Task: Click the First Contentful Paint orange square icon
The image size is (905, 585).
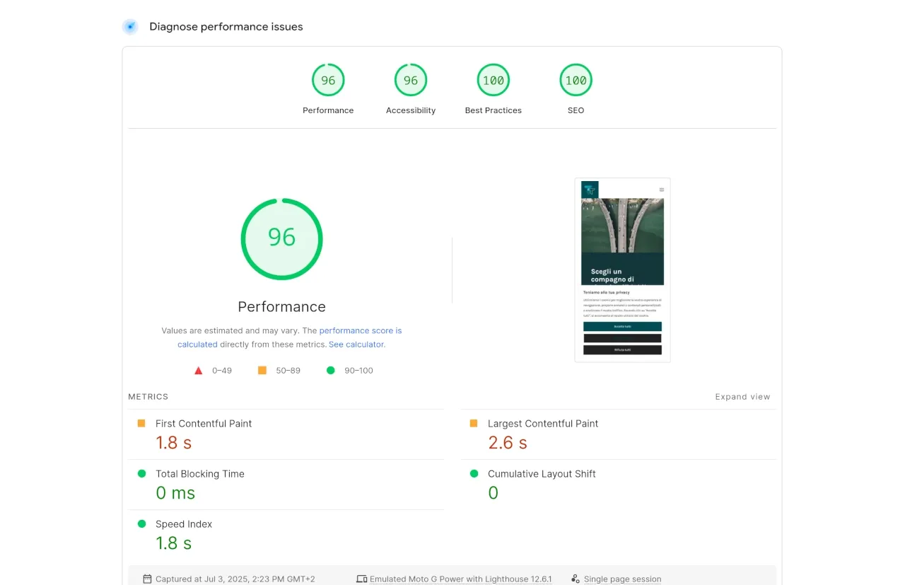Action: tap(141, 423)
